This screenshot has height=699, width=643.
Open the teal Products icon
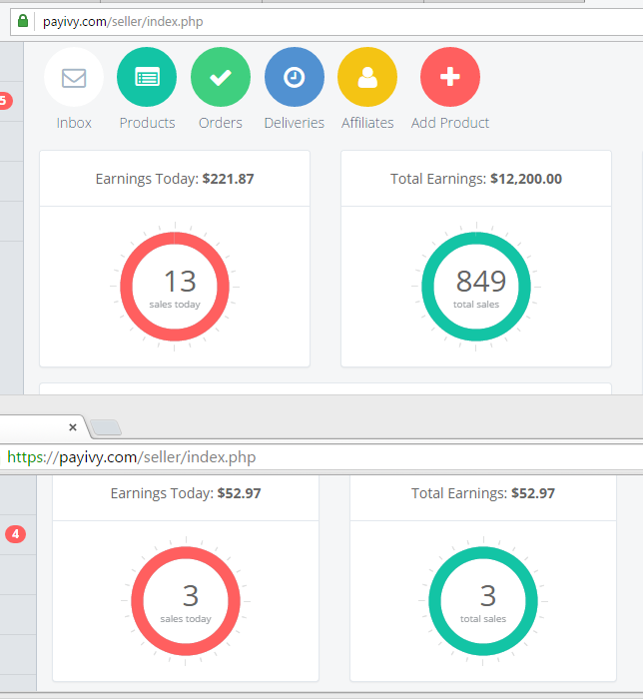147,77
